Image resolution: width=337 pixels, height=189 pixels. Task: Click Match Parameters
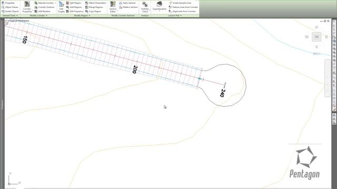[x=96, y=3]
